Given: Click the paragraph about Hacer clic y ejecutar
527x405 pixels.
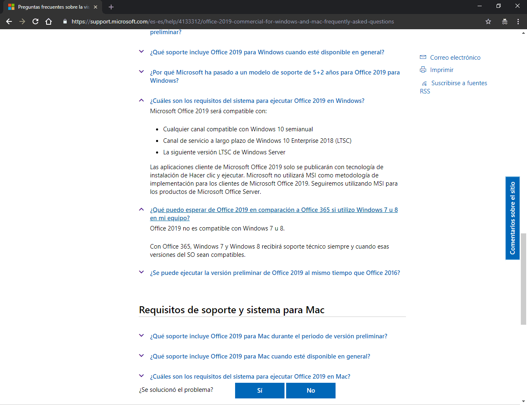Looking at the screenshot, I should point(274,179).
